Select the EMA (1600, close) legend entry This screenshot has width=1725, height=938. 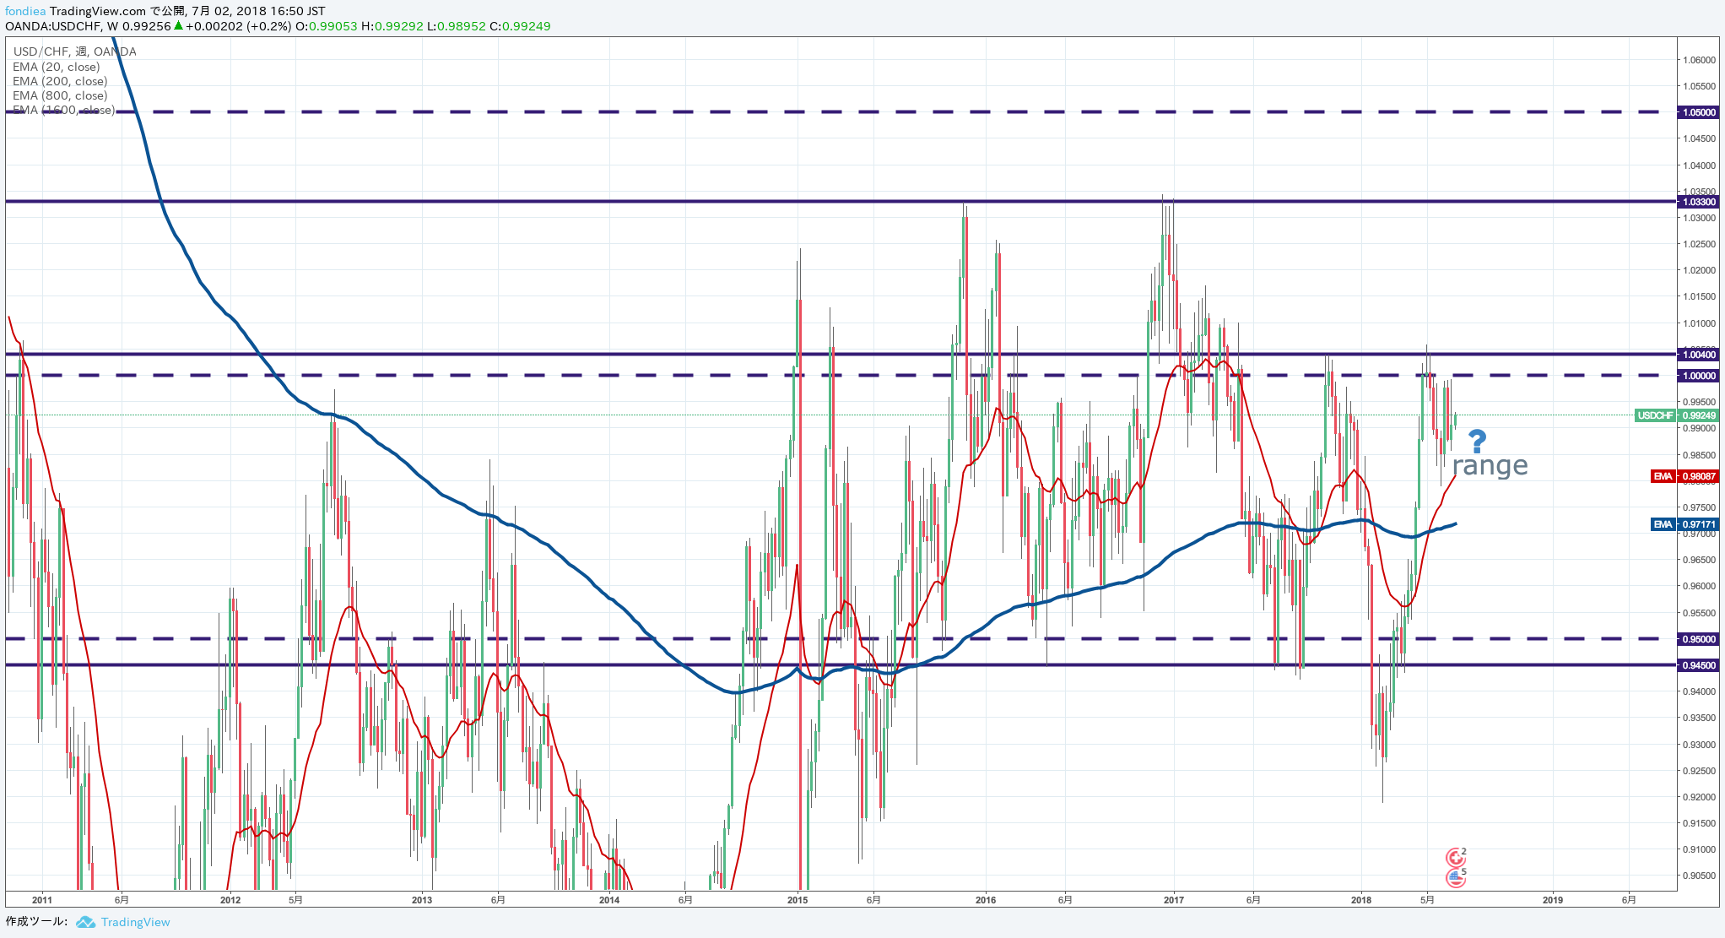pos(64,110)
